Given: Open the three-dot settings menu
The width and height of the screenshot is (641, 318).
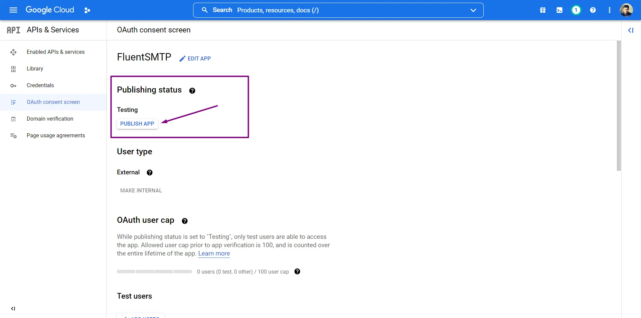Looking at the screenshot, I should (x=610, y=10).
